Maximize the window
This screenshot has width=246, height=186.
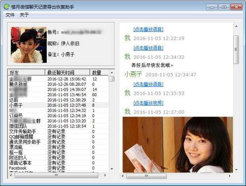click(x=224, y=7)
